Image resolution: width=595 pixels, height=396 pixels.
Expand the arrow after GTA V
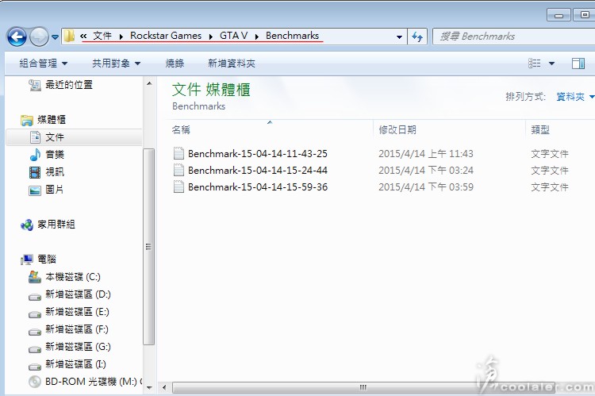pyautogui.click(x=257, y=37)
